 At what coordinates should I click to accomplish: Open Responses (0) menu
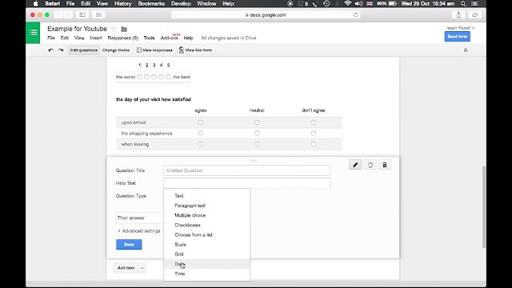pyautogui.click(x=123, y=38)
